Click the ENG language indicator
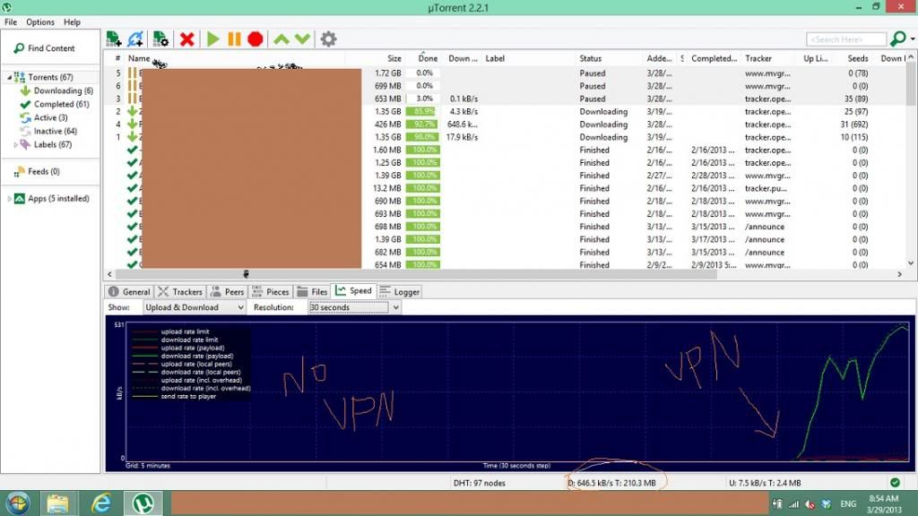 tap(848, 503)
